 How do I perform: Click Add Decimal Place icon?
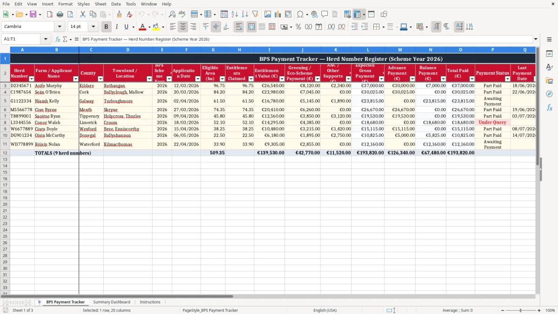[x=332, y=27]
